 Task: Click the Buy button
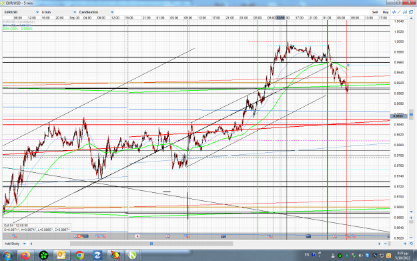tap(386, 12)
